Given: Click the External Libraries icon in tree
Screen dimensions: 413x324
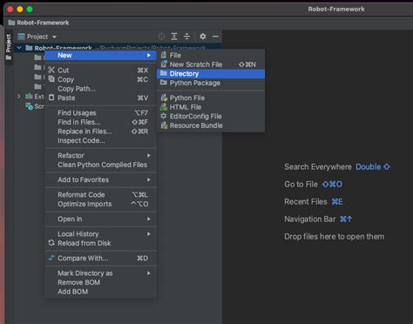Looking at the screenshot, I should [x=29, y=96].
